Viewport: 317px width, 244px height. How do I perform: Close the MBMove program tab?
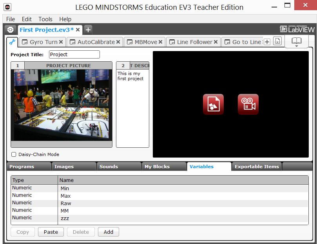click(161, 42)
